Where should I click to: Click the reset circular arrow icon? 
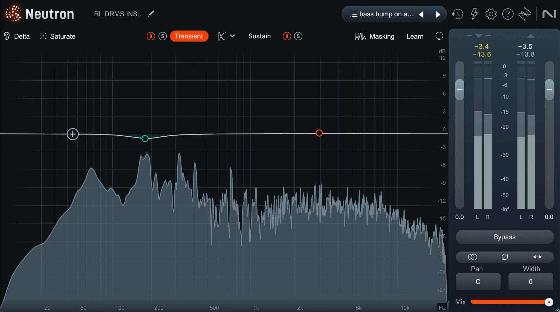tap(439, 36)
